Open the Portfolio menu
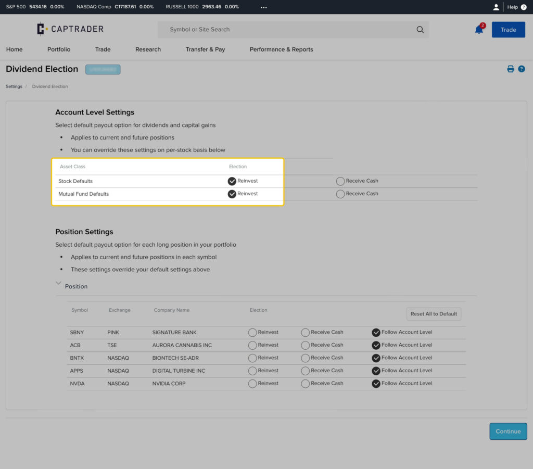Image resolution: width=533 pixels, height=469 pixels. pos(59,49)
